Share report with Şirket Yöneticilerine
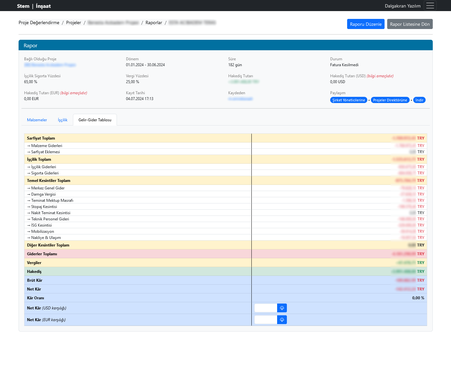451x372 pixels. pos(348,100)
